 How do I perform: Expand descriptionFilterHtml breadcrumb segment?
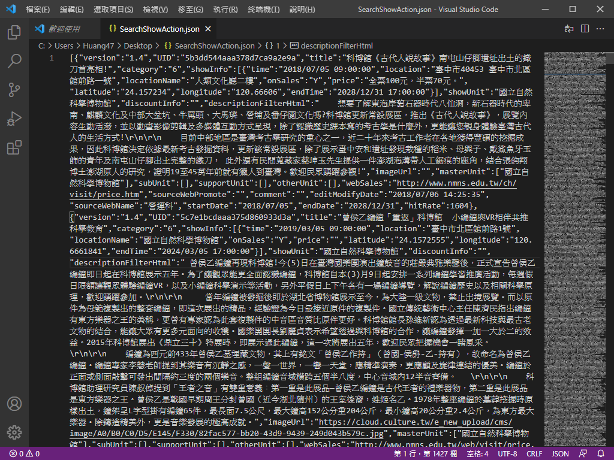[332, 46]
